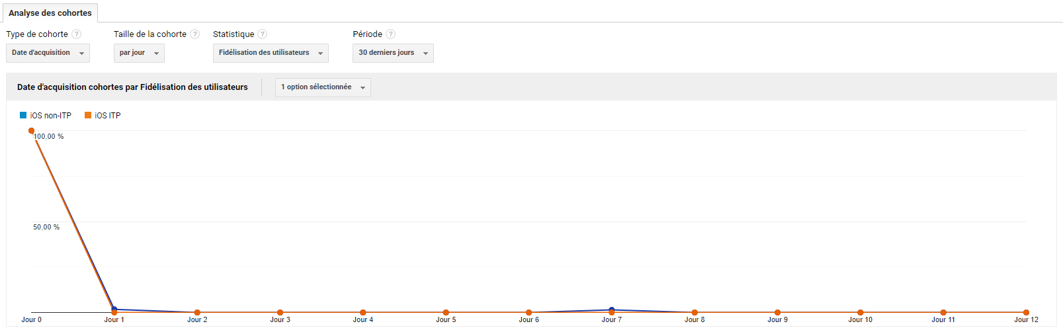
Task: Click the Jour 0 data point at 100%
Action: pos(32,131)
